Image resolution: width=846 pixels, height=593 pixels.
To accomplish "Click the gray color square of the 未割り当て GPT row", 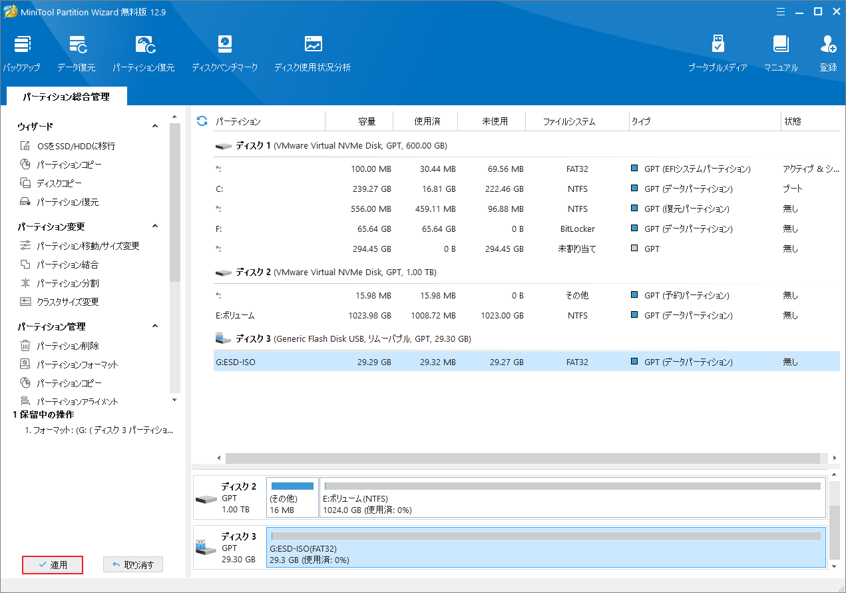I will coord(634,249).
